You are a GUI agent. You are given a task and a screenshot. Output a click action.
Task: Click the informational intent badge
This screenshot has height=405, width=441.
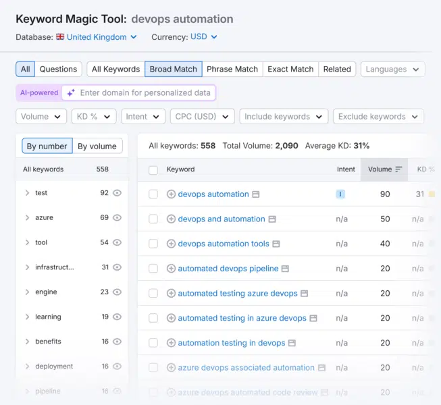340,194
